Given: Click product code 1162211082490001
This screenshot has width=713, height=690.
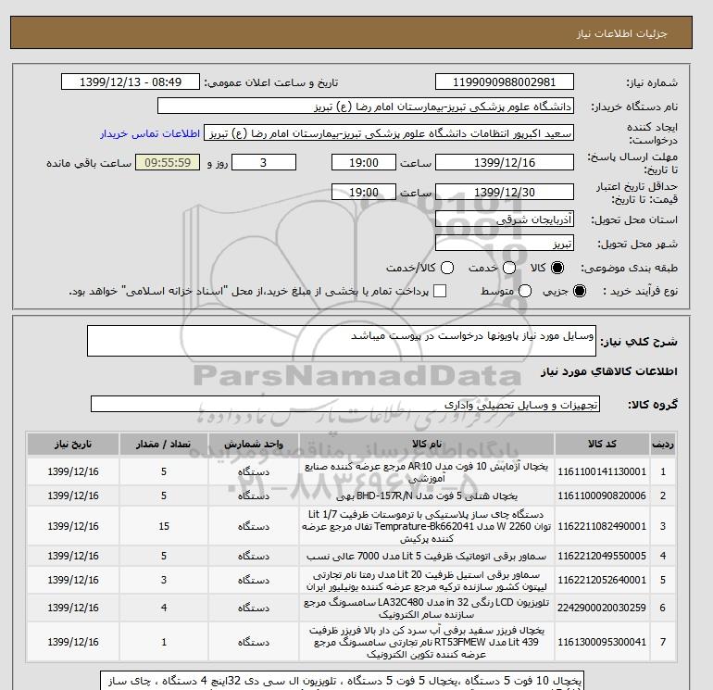Looking at the screenshot, I should (x=602, y=526).
